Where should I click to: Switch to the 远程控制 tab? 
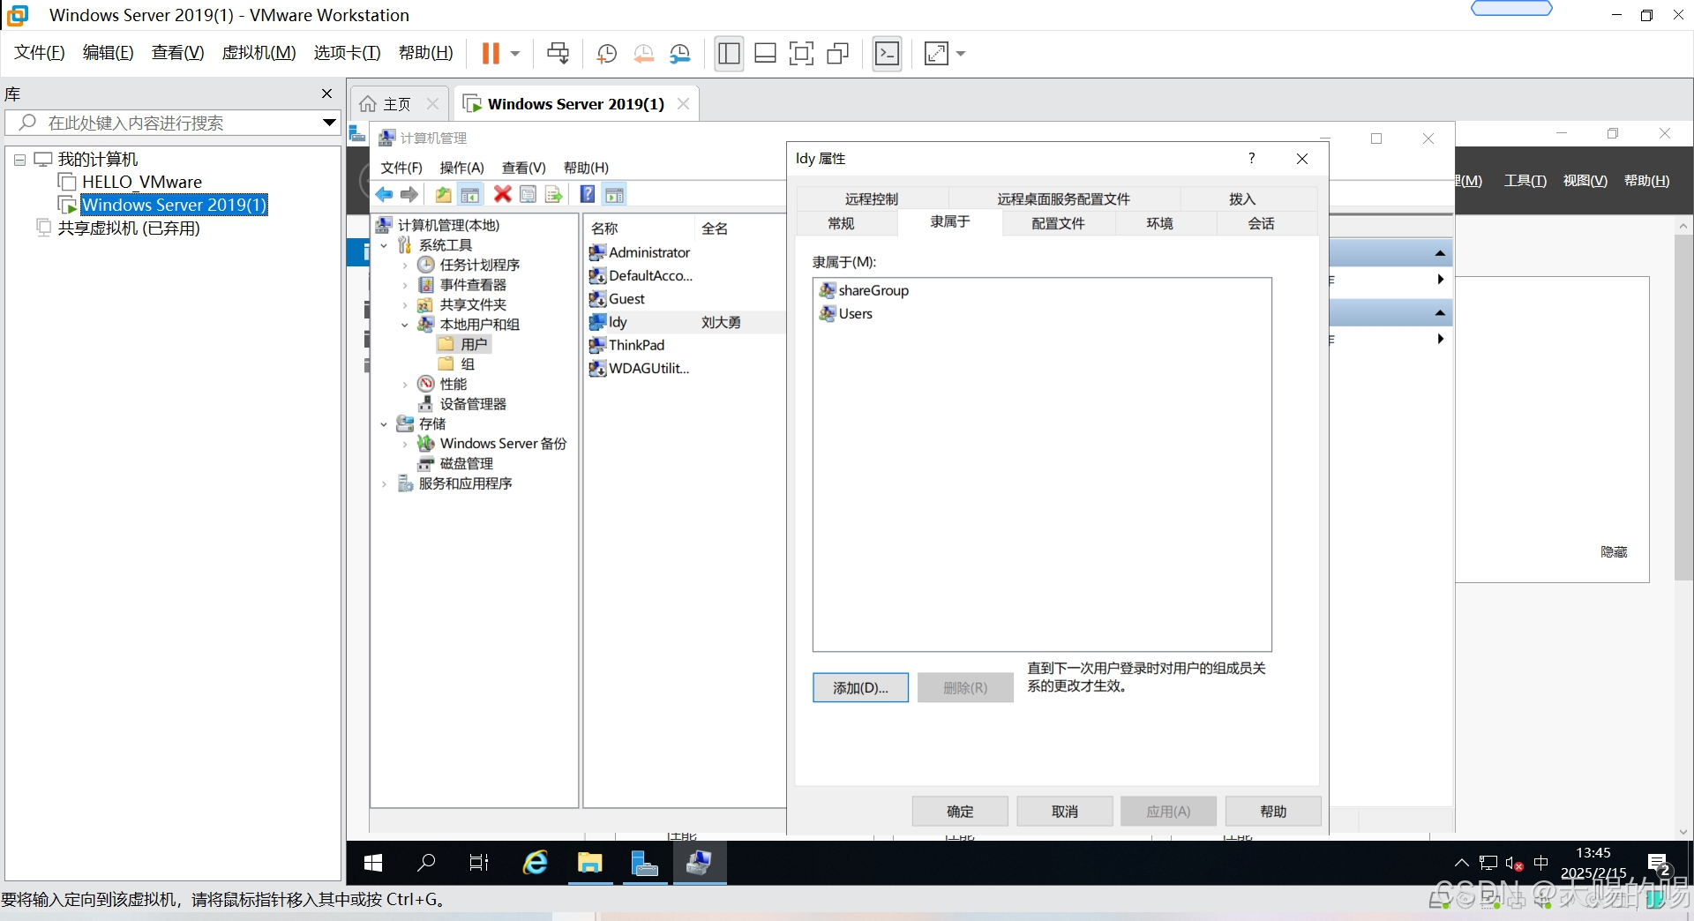[x=872, y=199]
